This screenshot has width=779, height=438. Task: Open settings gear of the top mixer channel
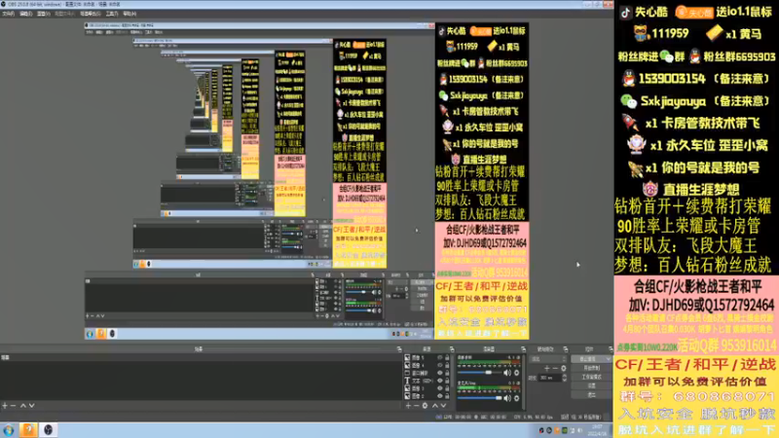(517, 373)
